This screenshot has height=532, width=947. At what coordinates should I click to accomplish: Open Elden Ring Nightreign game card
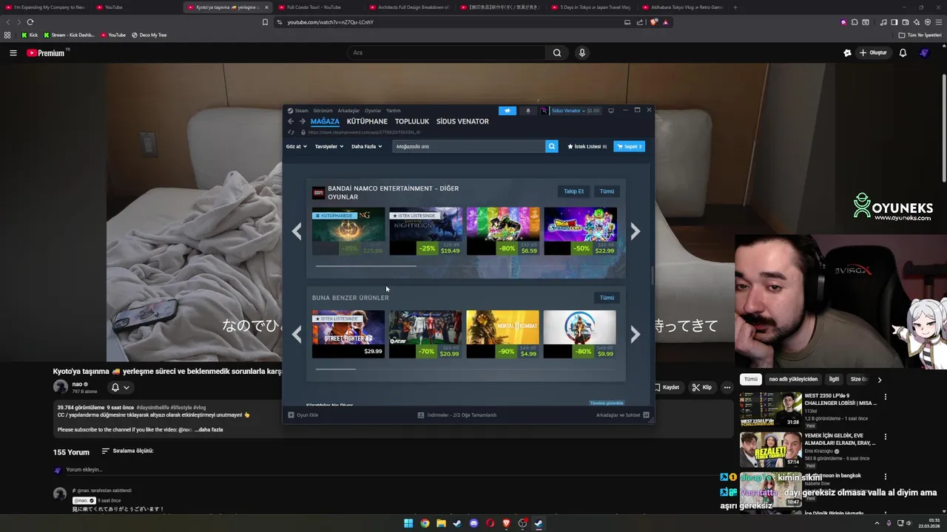[425, 231]
